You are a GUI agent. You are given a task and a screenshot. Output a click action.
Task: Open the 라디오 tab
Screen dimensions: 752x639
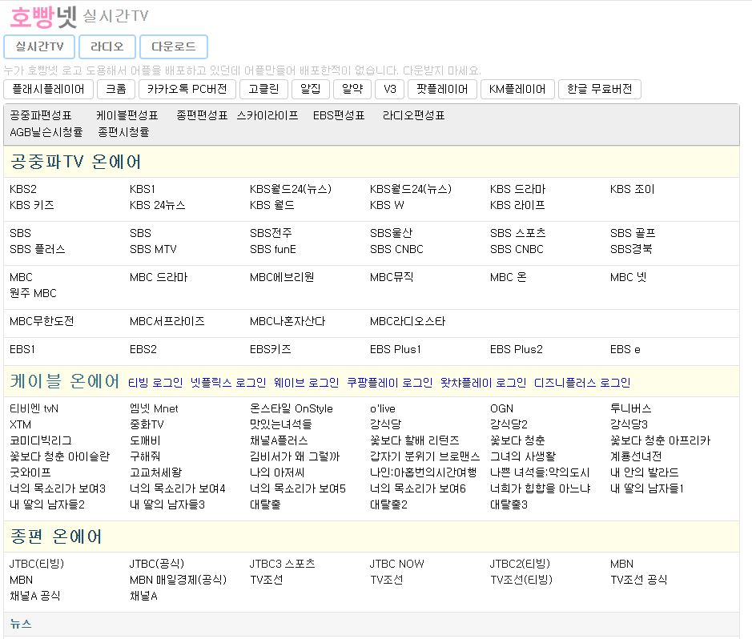(107, 46)
